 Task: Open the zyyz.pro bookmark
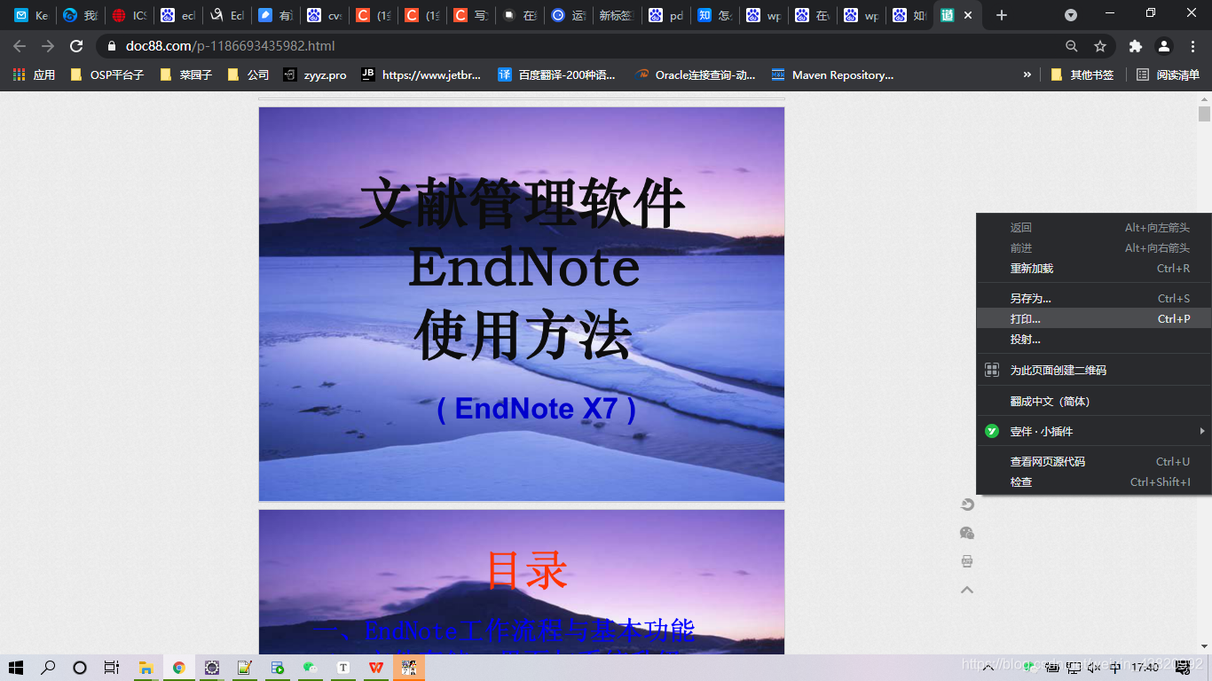click(x=315, y=75)
